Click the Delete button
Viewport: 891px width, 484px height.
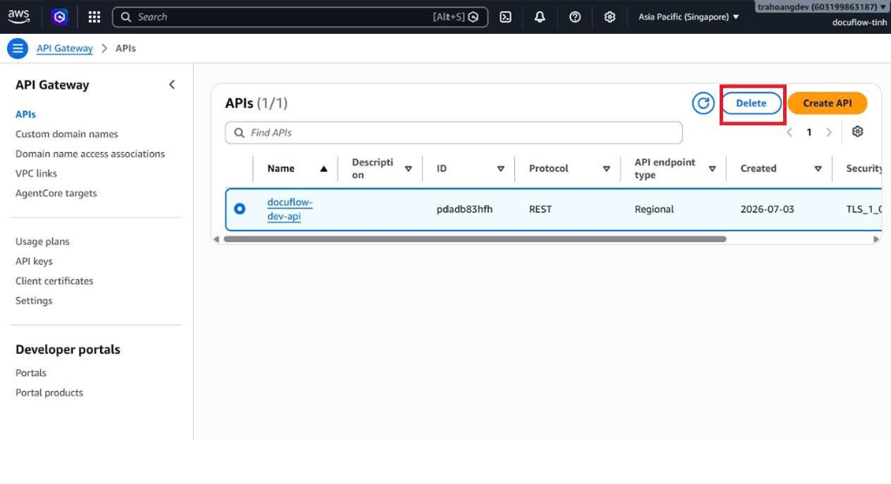(x=751, y=103)
